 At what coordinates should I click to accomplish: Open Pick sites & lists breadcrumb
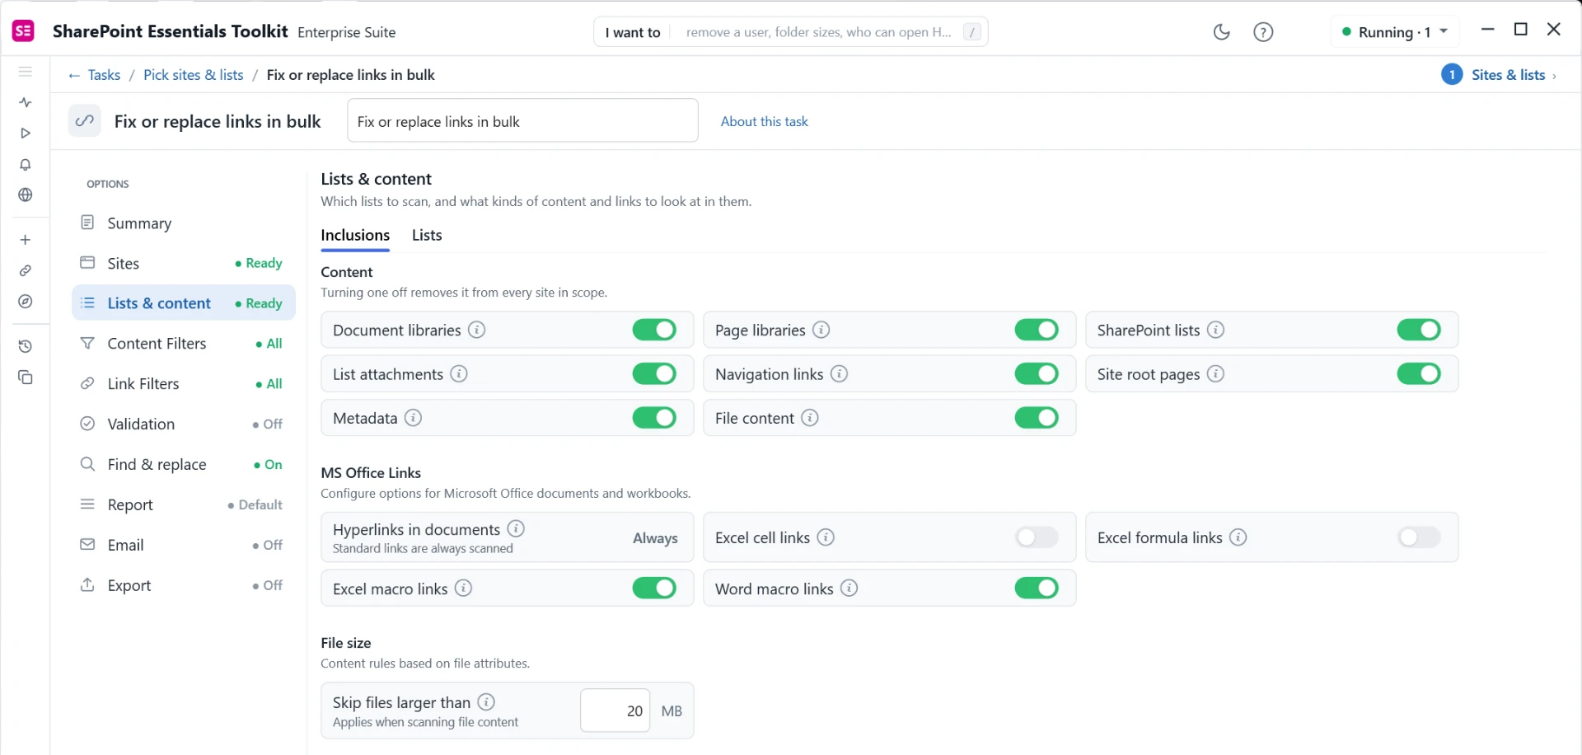click(194, 75)
